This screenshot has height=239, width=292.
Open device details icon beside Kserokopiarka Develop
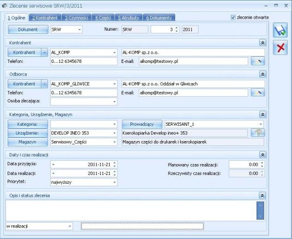click(258, 133)
